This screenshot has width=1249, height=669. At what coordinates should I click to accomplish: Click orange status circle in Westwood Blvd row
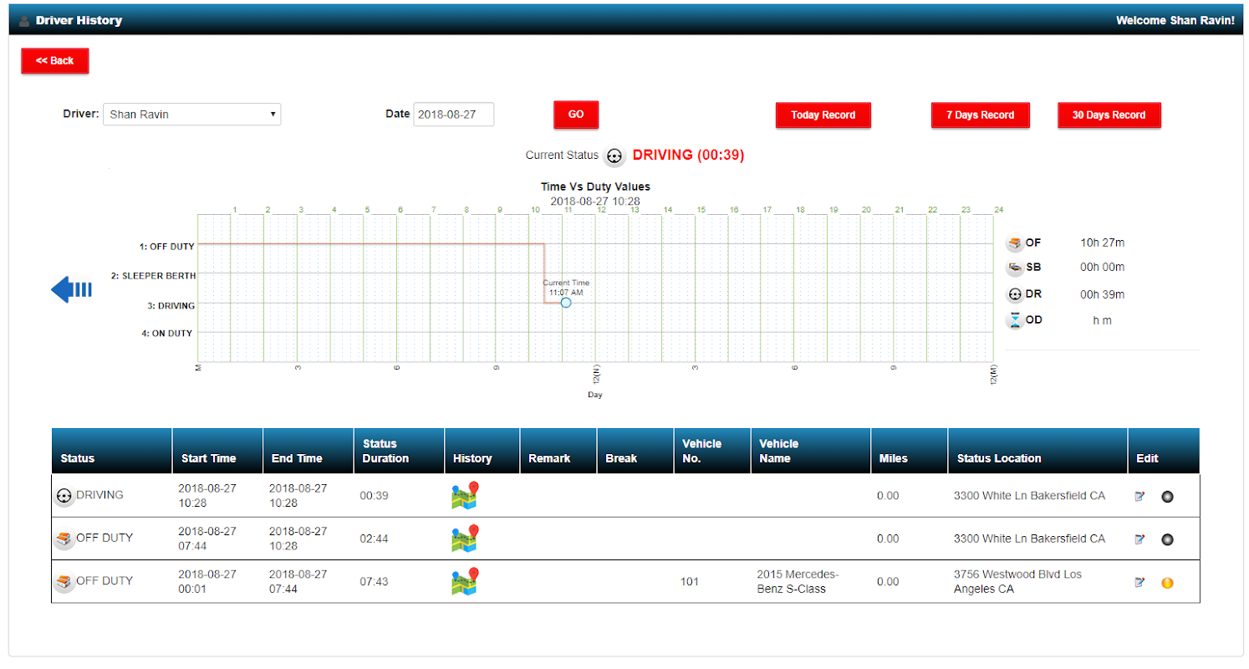(1167, 583)
